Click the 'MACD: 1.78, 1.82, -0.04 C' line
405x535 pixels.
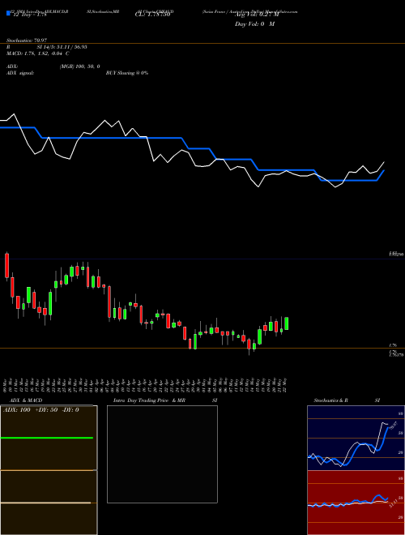(x=38, y=53)
